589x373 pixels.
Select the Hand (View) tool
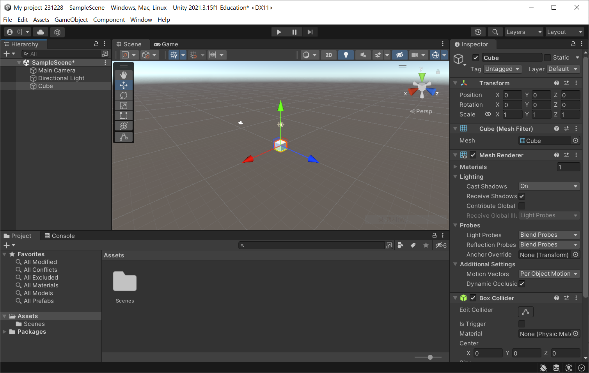[x=124, y=75]
